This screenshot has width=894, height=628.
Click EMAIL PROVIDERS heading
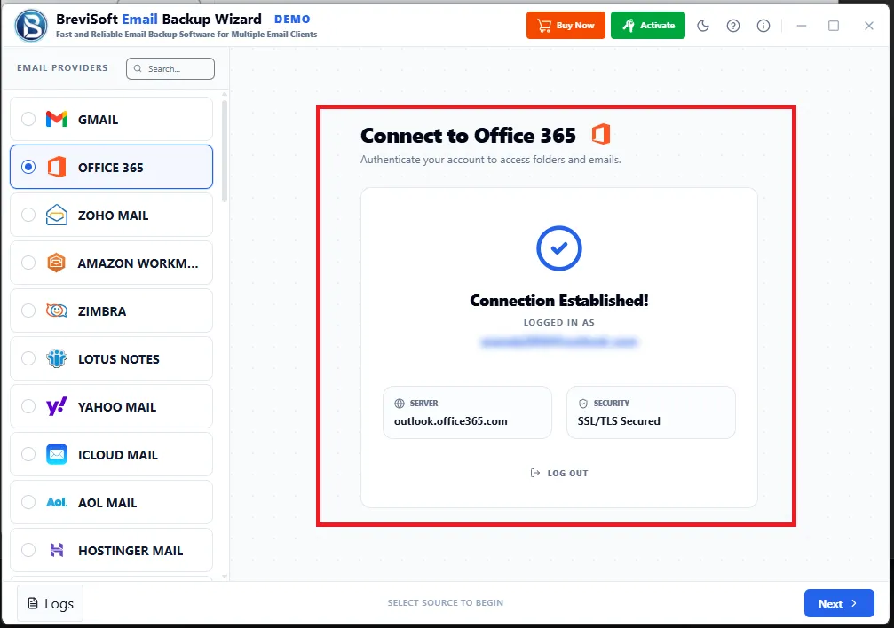[x=62, y=67]
